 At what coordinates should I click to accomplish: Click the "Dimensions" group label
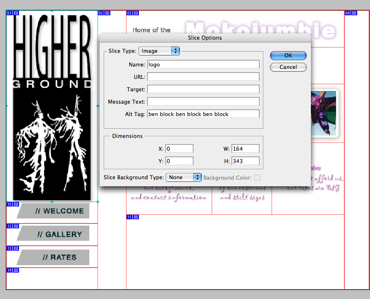(x=127, y=136)
